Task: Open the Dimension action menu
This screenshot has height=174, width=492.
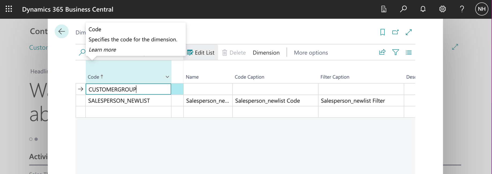Action: coord(266,53)
